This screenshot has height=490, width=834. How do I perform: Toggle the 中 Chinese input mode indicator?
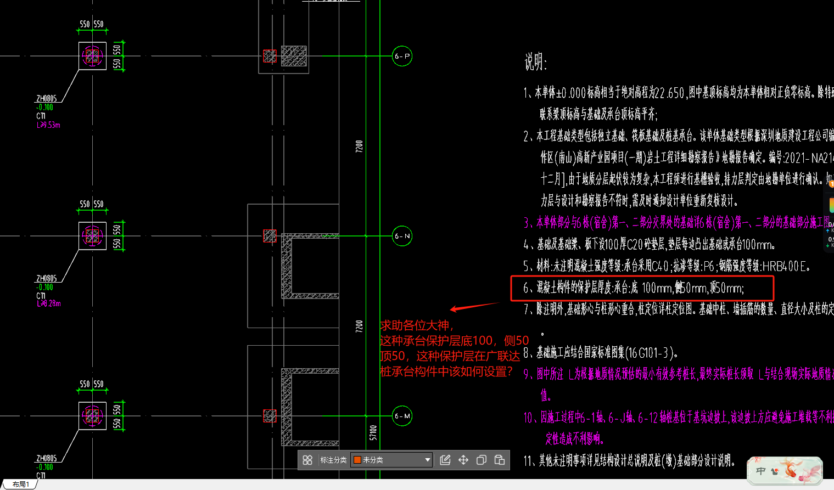pos(761,471)
